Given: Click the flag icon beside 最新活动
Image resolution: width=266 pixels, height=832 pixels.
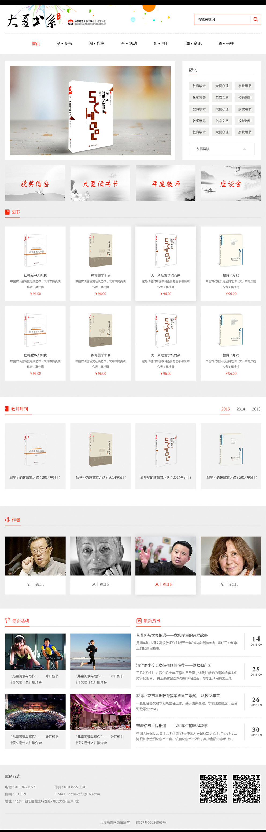Looking at the screenshot, I should click(8, 620).
